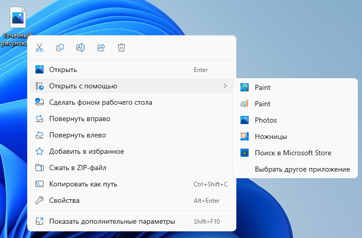Click Открыть menu entry
Image resolution: width=362 pixels, height=238 pixels.
tap(63, 69)
